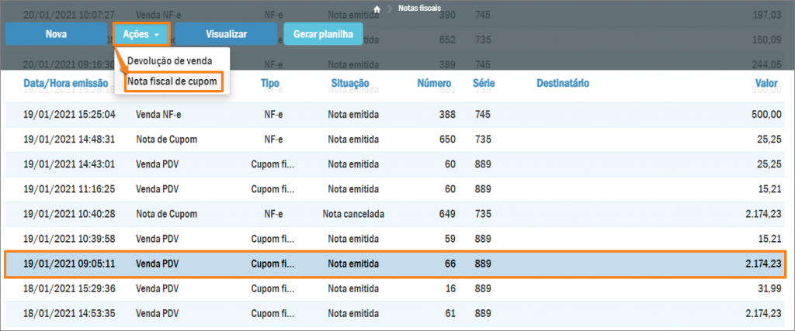
Task: Sort by Destinatário column header
Action: [x=562, y=82]
